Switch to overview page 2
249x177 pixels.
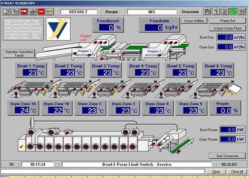coord(225,11)
